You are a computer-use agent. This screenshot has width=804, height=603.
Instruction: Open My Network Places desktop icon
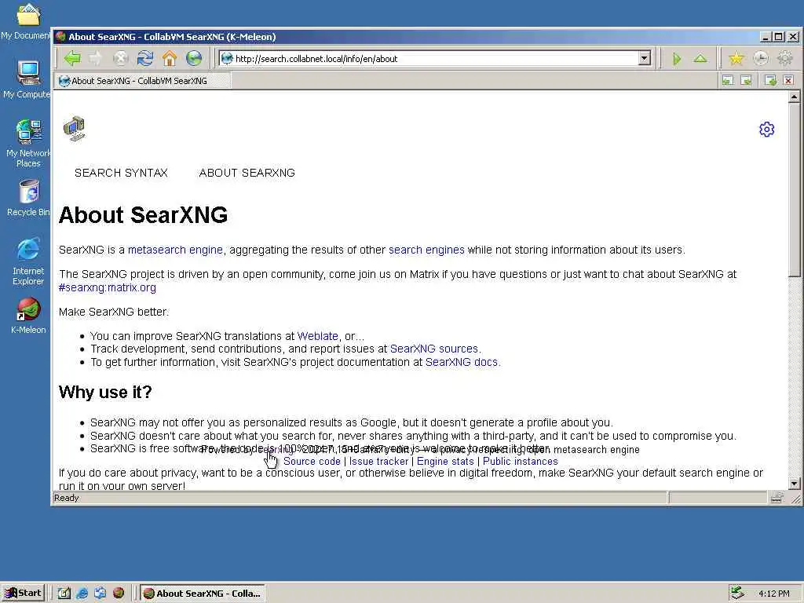pos(28,143)
